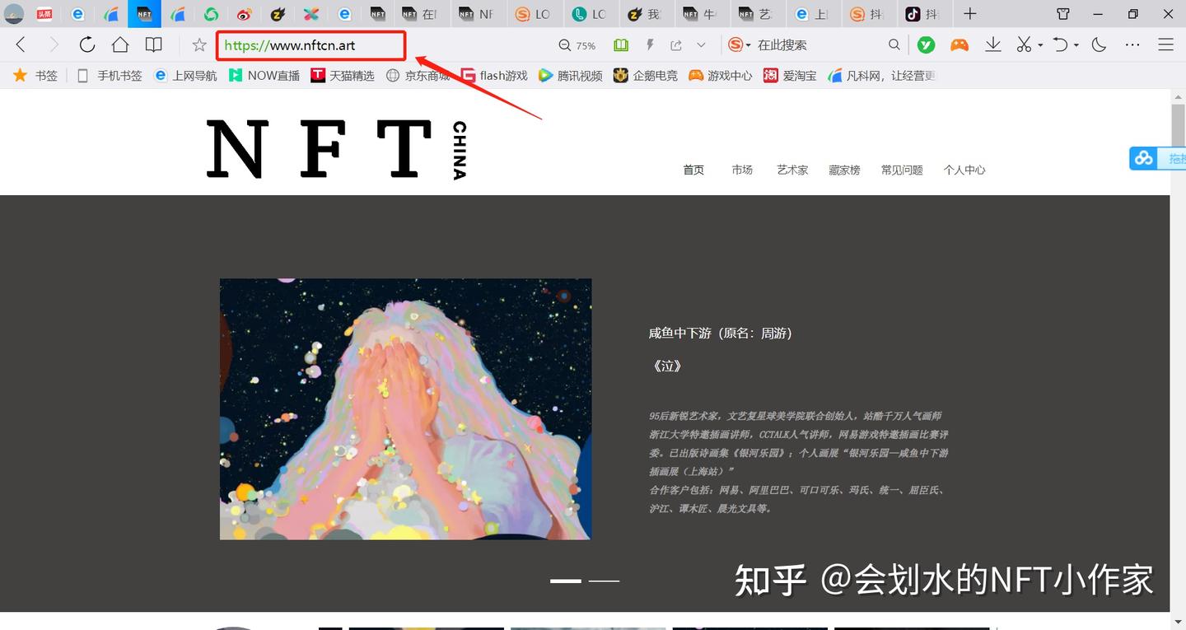Screen dimensions: 1186x630
Task: Click inside the https://www.nftcn.art address field
Action: [310, 45]
